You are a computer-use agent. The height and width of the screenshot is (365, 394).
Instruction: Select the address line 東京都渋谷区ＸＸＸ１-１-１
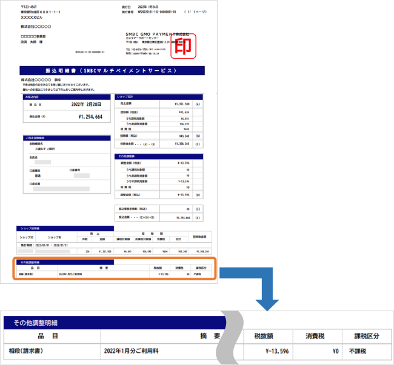(41, 12)
